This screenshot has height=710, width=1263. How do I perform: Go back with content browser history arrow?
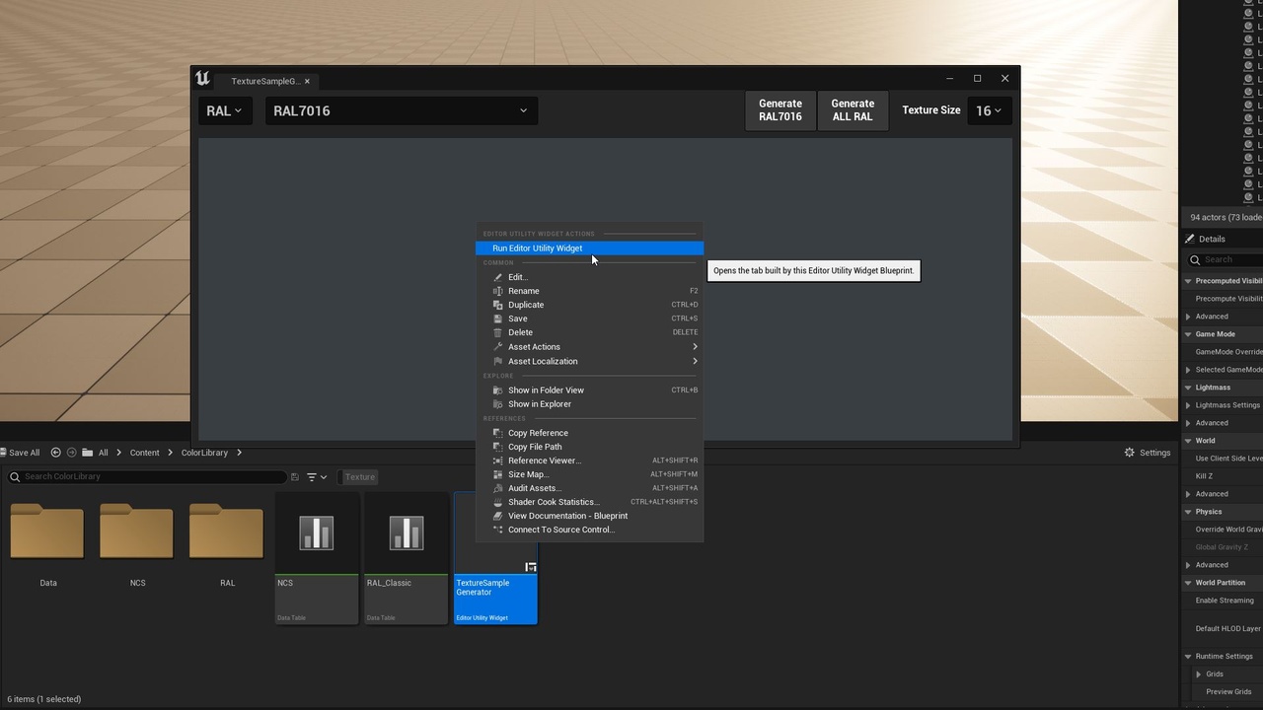tap(55, 453)
